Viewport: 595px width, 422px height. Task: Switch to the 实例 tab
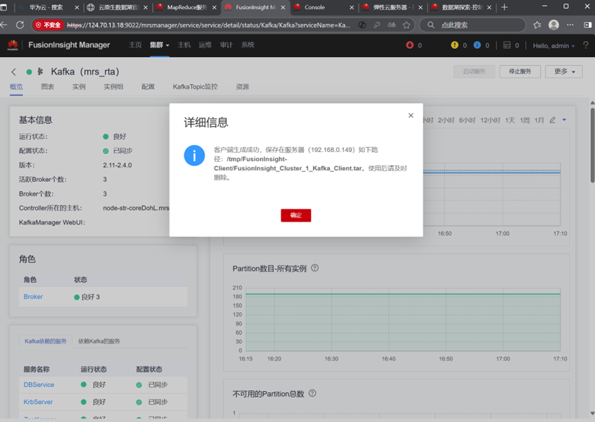click(x=79, y=87)
